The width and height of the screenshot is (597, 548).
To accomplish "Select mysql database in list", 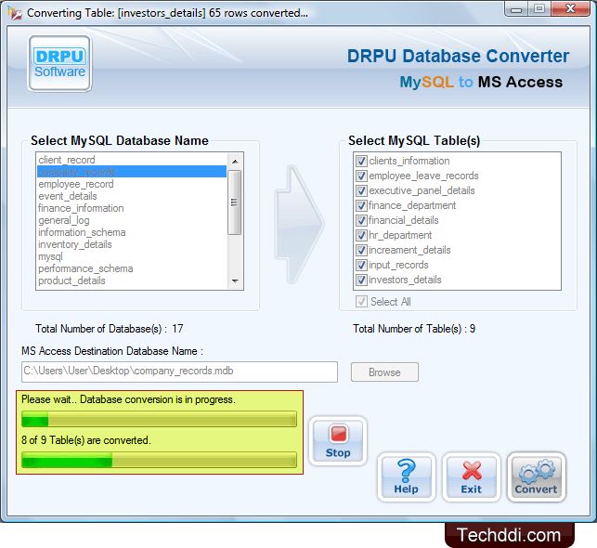I will (132, 256).
